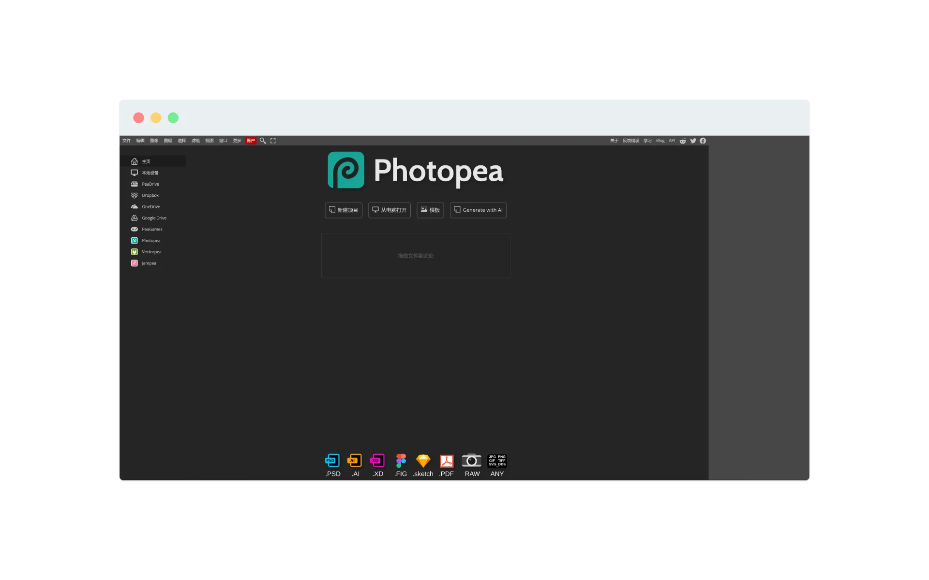Click the RAW camera icon
This screenshot has width=929, height=580.
click(x=472, y=461)
